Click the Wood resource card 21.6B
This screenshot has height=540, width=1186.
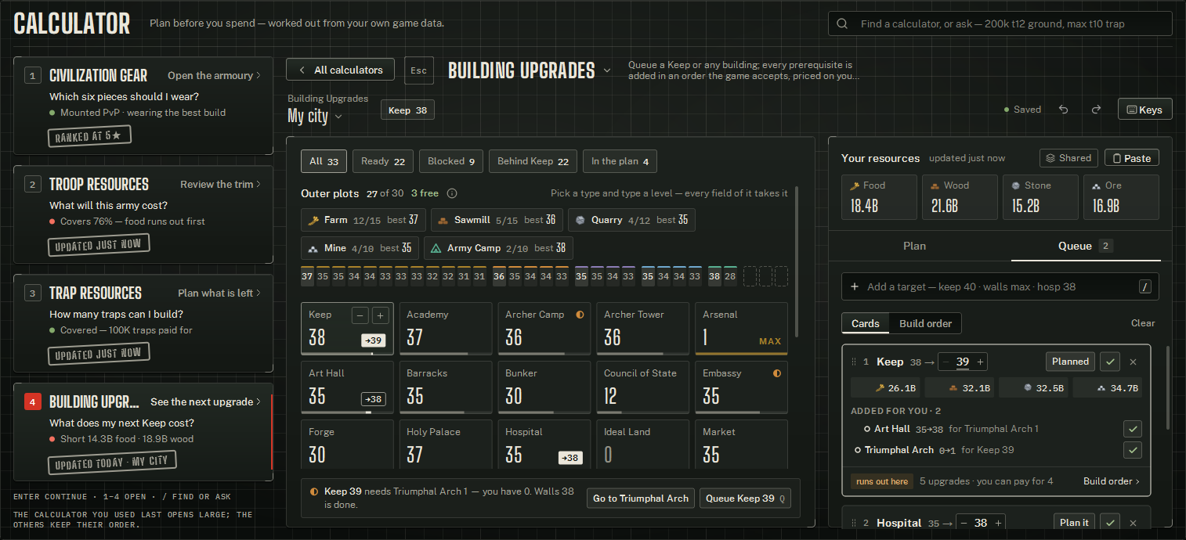tap(960, 197)
